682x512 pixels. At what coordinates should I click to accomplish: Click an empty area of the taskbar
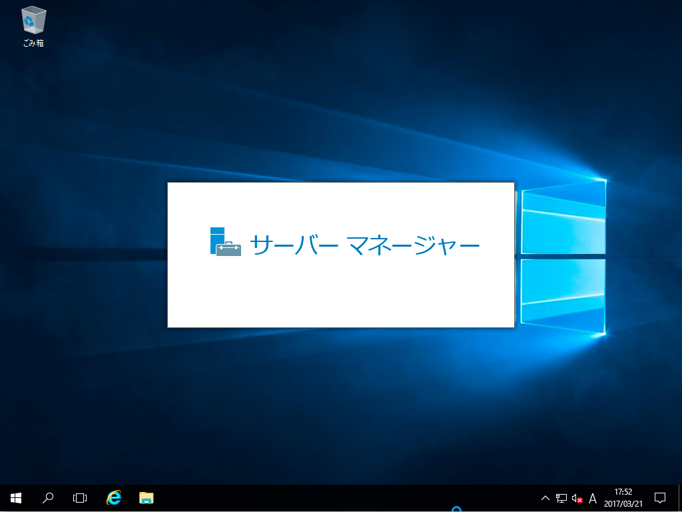click(x=333, y=497)
